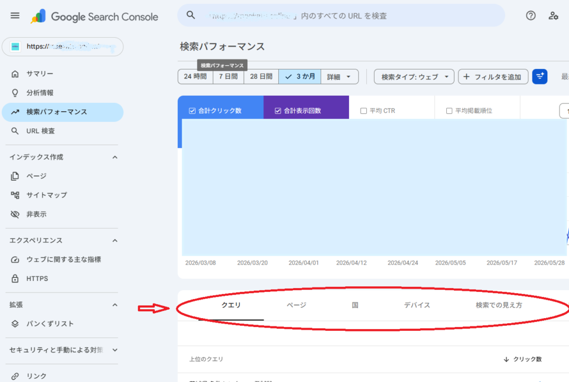Toggle the 合計クリック数 checkbox

192,111
